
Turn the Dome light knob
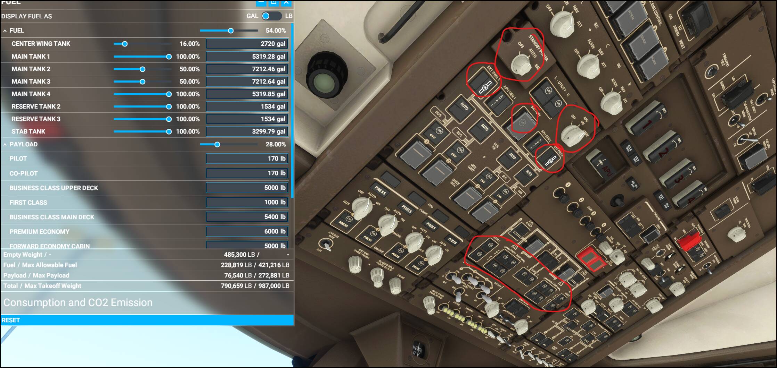point(394,285)
